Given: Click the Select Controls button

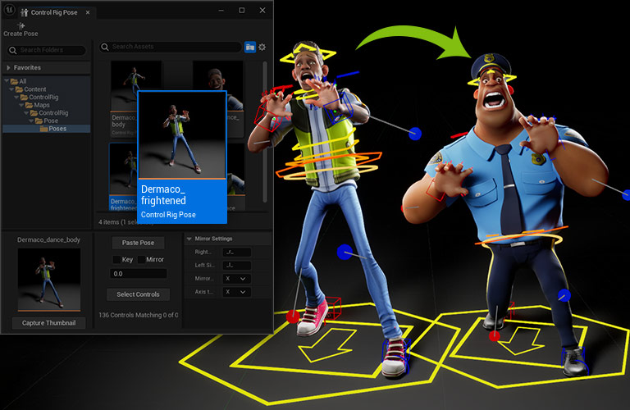Looking at the screenshot, I should click(x=138, y=294).
